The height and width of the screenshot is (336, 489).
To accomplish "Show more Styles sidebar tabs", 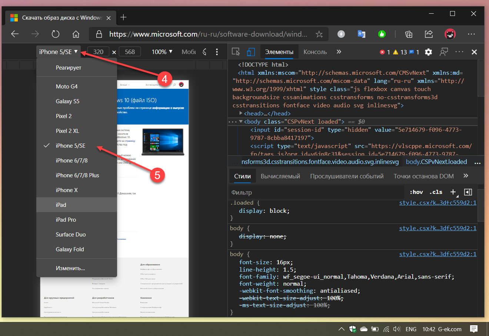I will tap(466, 176).
